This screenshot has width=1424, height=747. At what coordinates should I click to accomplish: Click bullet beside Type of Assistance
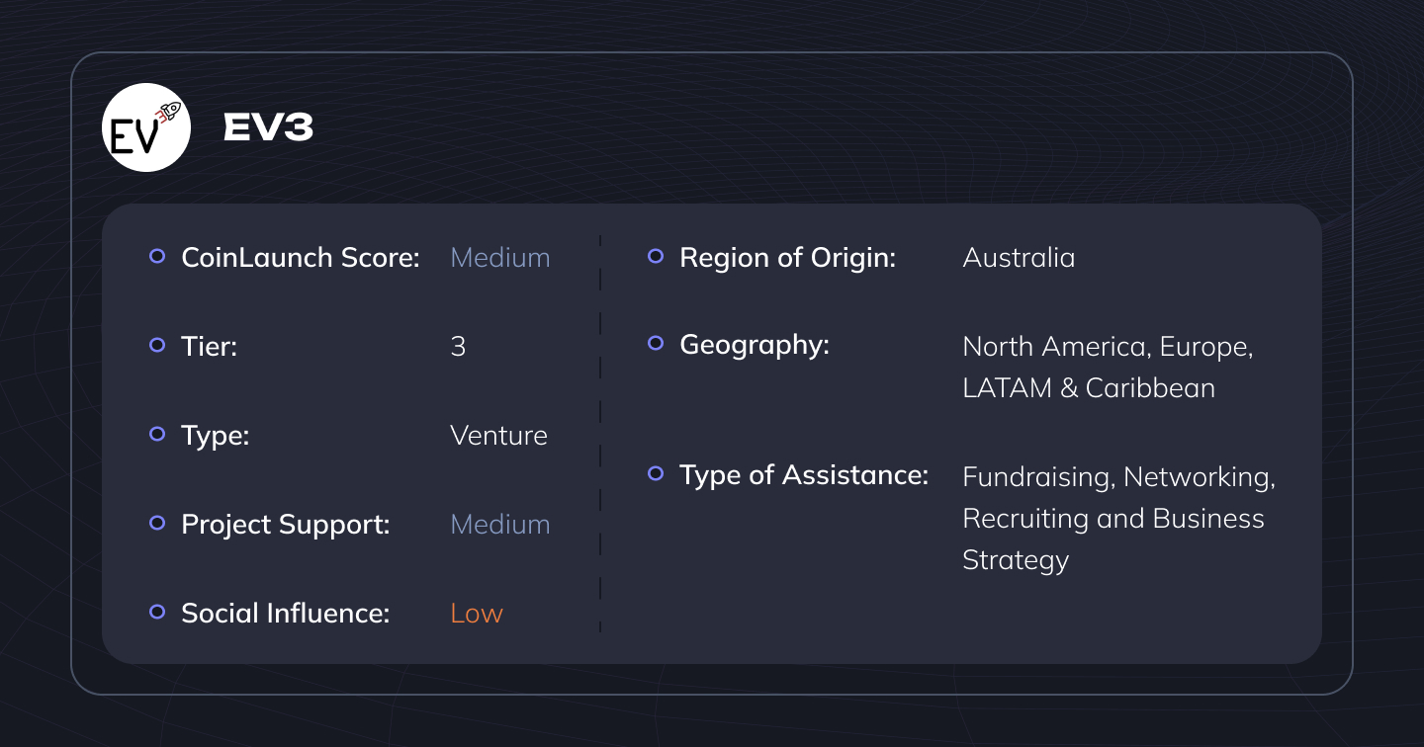pyautogui.click(x=655, y=473)
